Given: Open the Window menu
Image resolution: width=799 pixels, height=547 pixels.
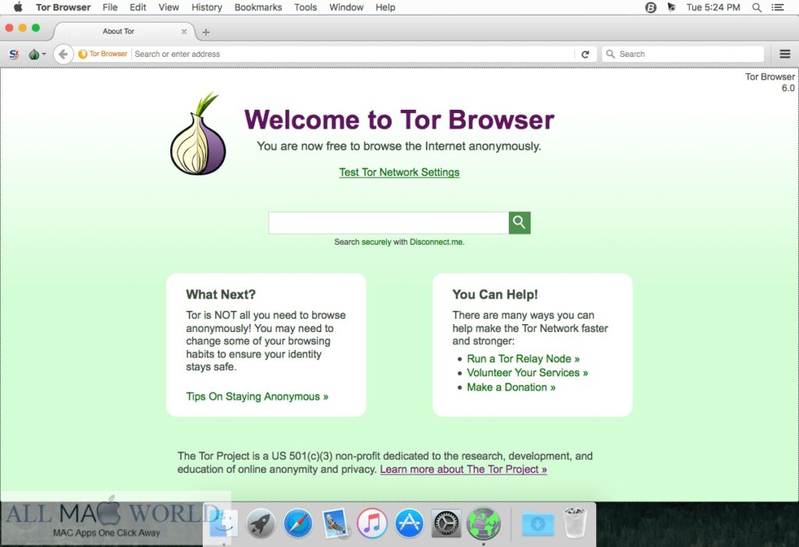Looking at the screenshot, I should (346, 7).
